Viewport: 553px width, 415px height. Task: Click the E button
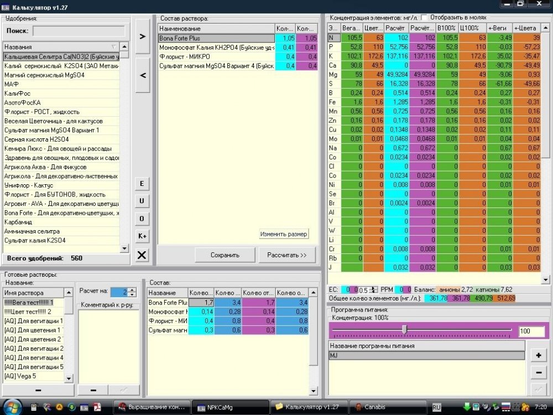coord(142,184)
